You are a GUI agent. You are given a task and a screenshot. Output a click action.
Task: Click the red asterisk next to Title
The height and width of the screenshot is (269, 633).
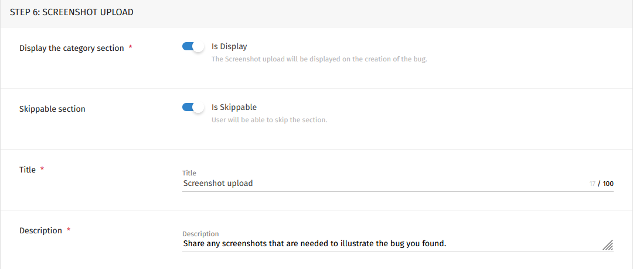tap(42, 169)
